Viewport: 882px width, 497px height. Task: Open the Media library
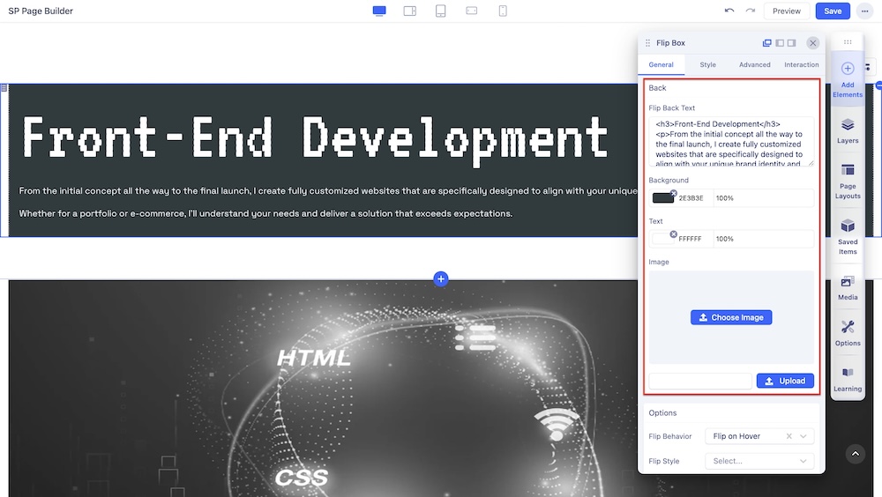point(848,287)
